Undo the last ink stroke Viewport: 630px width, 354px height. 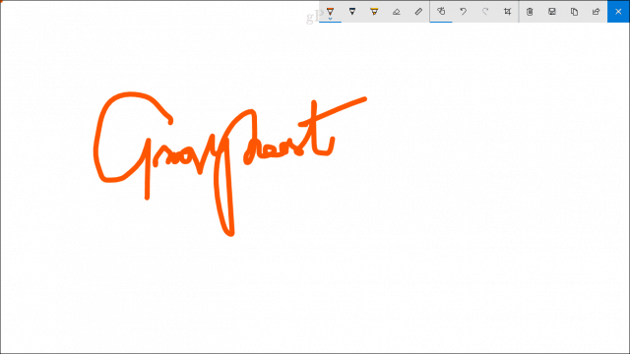pyautogui.click(x=463, y=11)
